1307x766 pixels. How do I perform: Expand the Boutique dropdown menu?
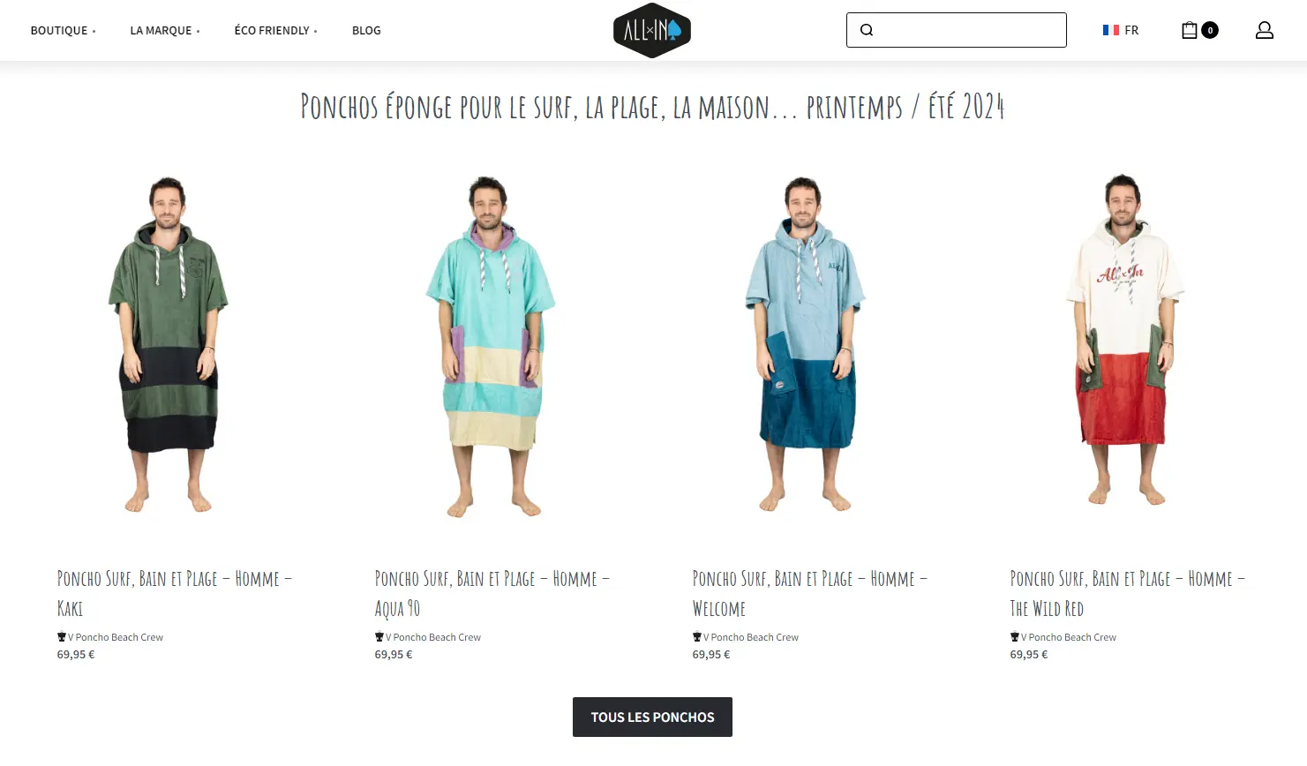tap(63, 30)
